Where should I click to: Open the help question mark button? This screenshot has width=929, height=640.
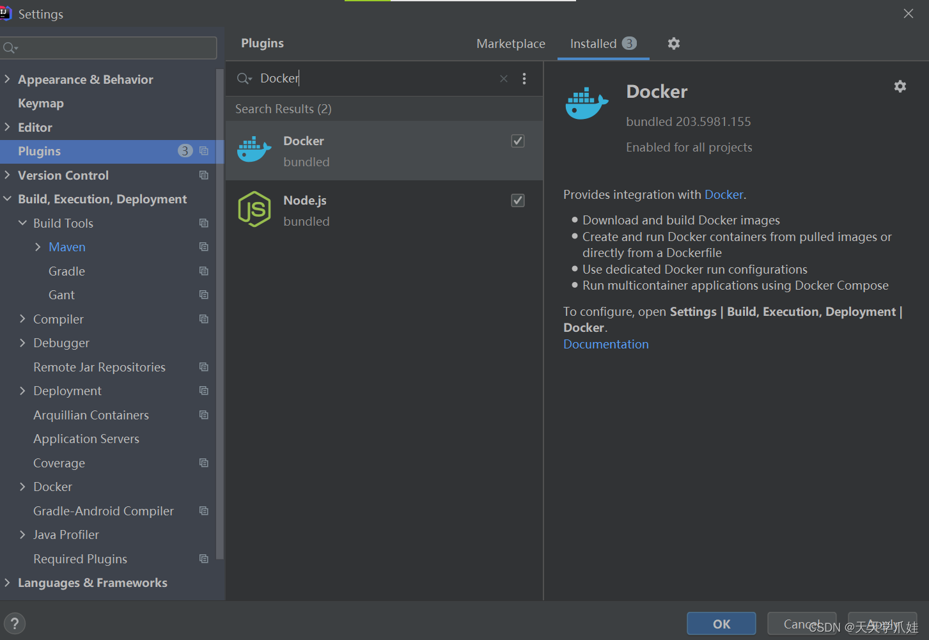coord(15,623)
